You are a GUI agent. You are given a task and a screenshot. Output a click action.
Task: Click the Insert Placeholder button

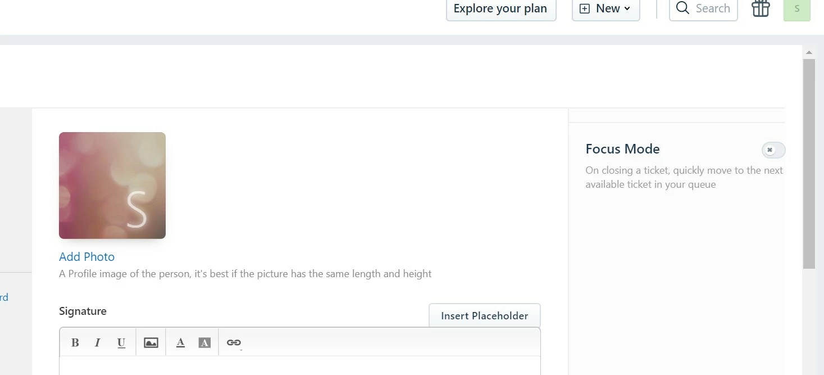[484, 315]
